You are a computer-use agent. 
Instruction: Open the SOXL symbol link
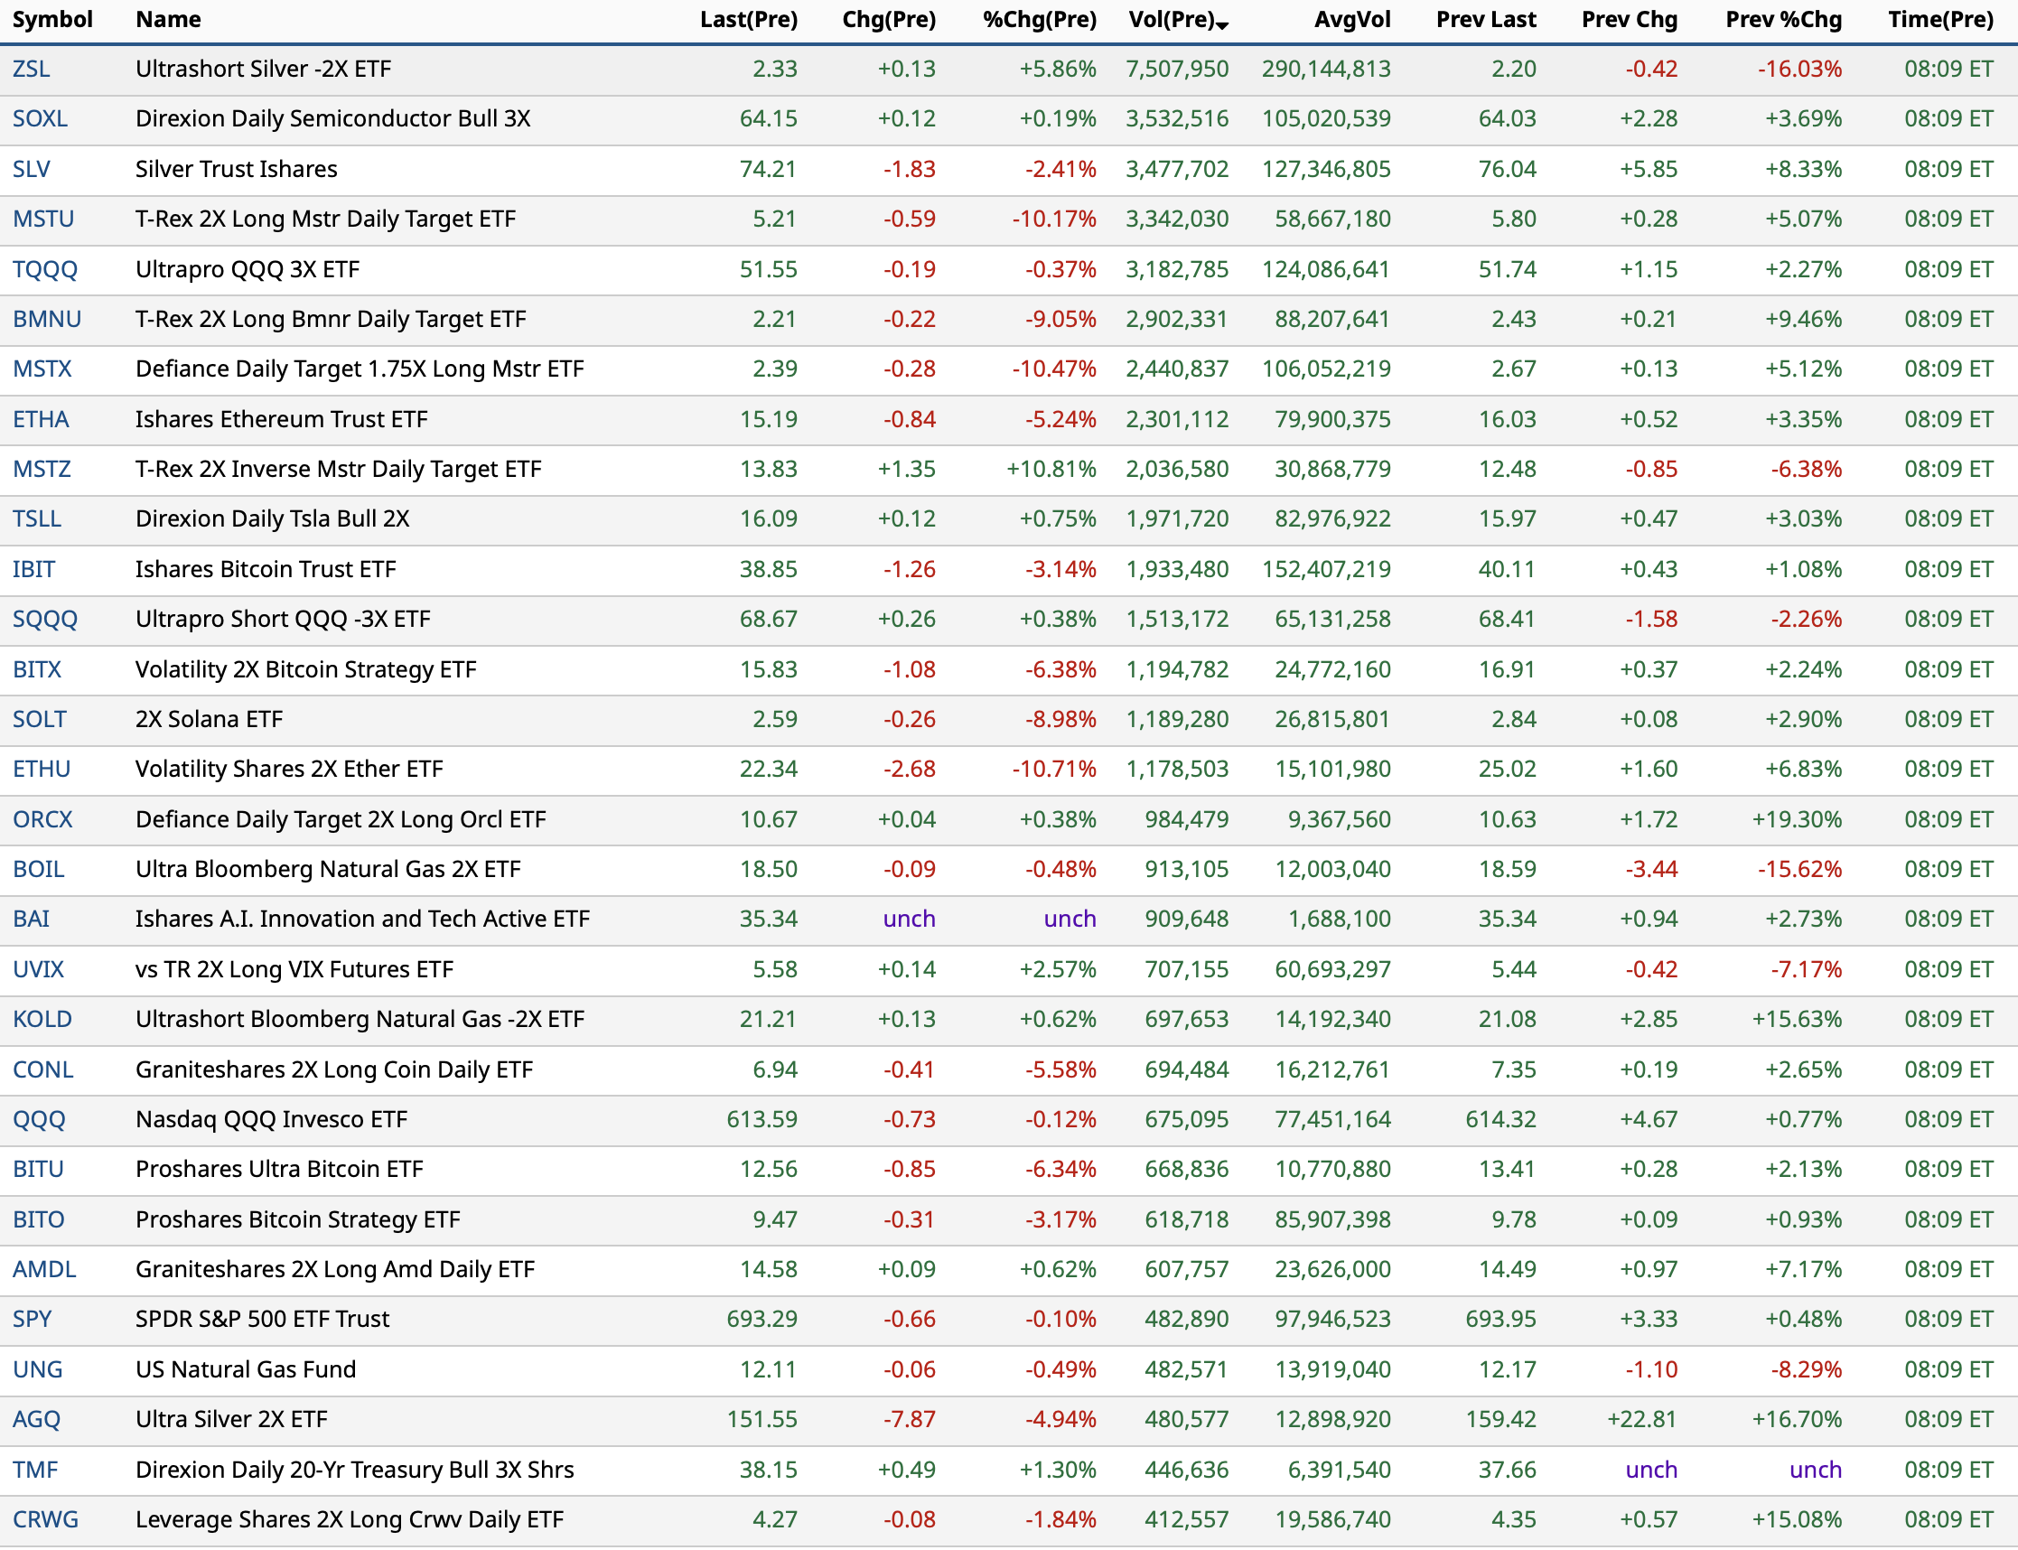point(40,119)
